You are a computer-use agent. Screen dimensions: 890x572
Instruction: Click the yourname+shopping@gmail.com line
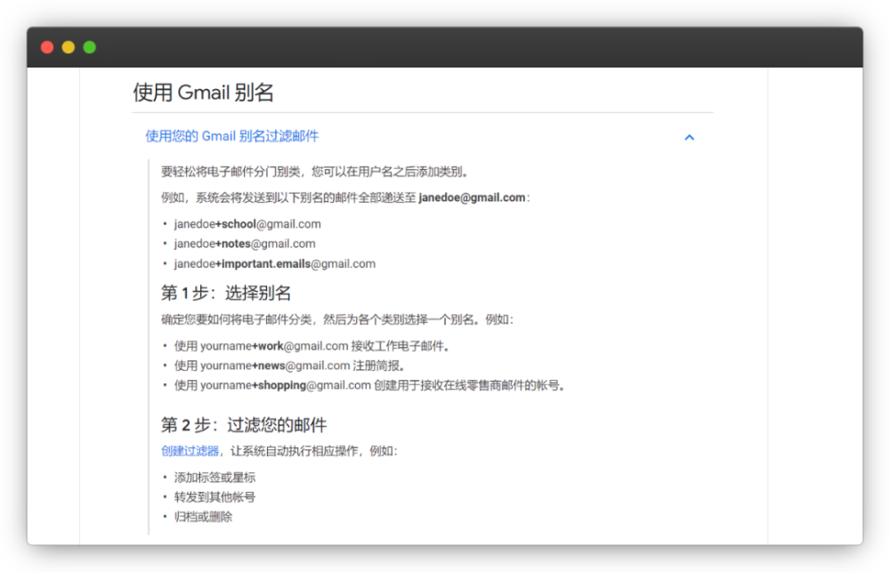tap(370, 386)
